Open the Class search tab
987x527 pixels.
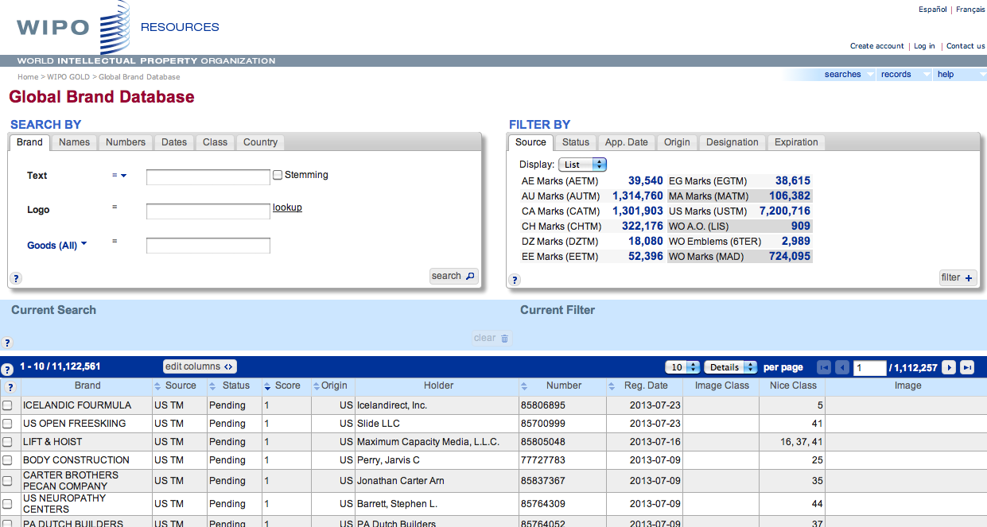[x=215, y=142]
